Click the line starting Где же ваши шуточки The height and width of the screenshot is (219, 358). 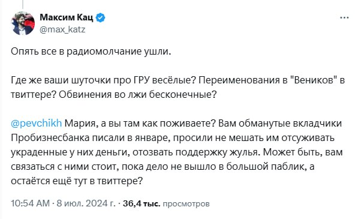click(x=178, y=80)
